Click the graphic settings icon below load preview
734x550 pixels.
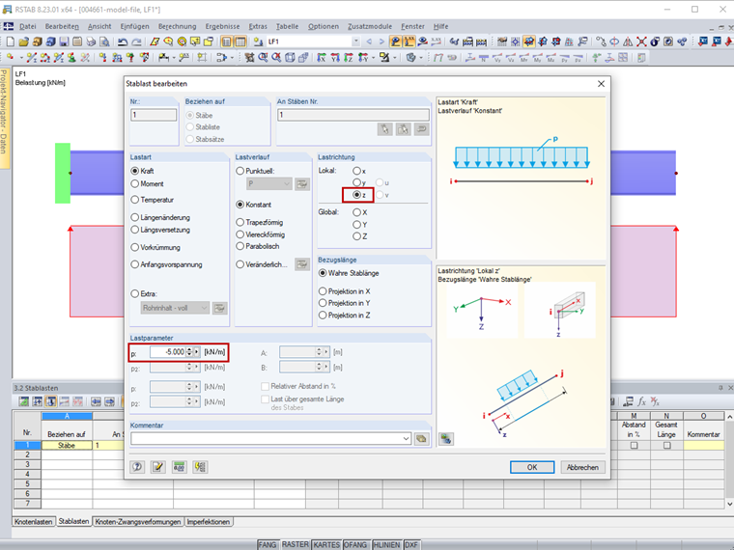[446, 439]
